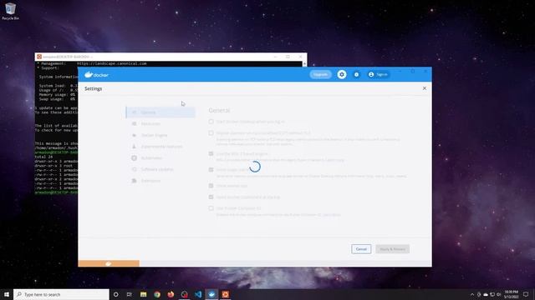Click the Apply & Restart button

click(392, 249)
